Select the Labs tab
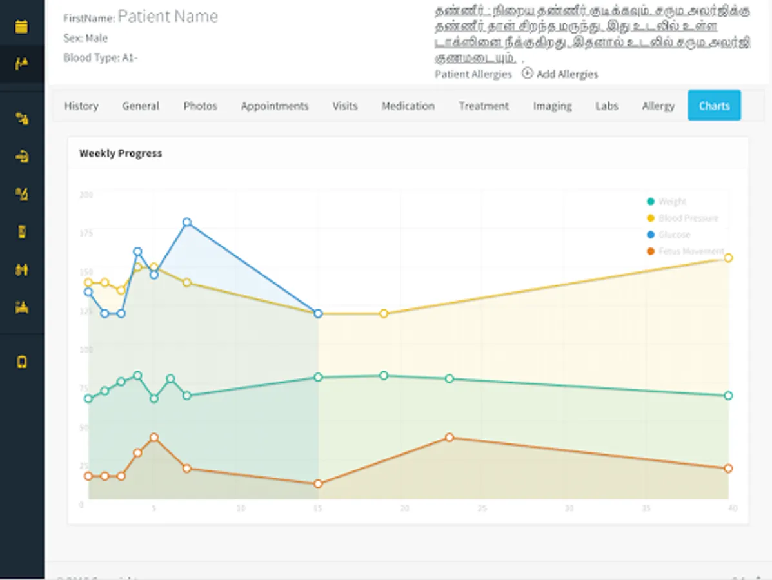772x580 pixels. click(606, 106)
